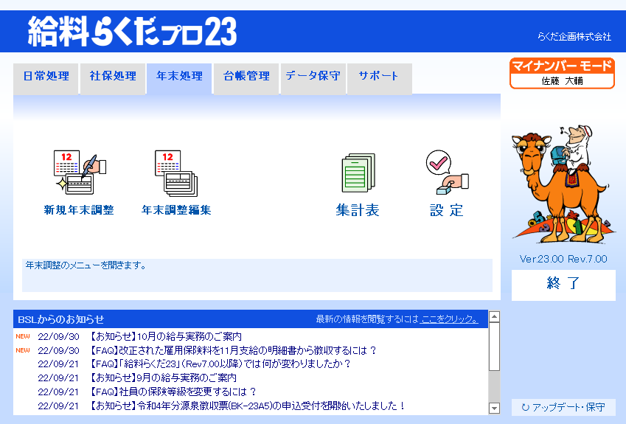Image resolution: width=626 pixels, height=424 pixels.
Task: Open FAQ about 雇用保険料 11月支給
Action: point(233,350)
